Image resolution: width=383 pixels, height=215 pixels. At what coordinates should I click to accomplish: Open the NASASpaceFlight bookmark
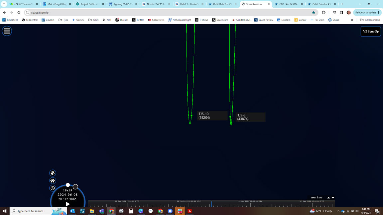pos(180,20)
